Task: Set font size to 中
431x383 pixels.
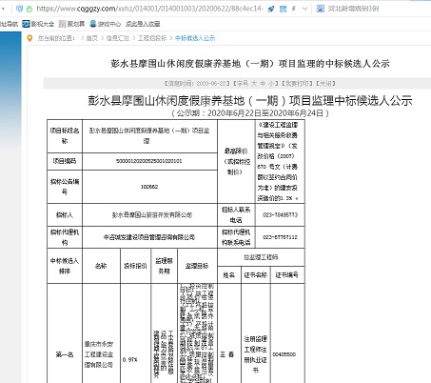Action: 263,84
